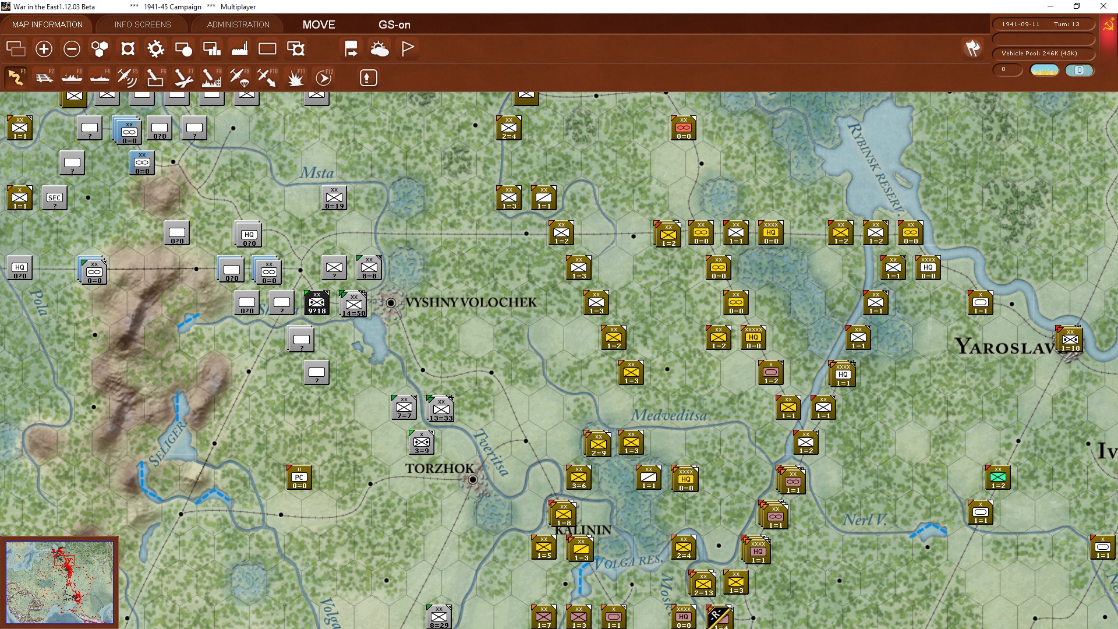The image size is (1118, 629).
Task: Select Air Transport mode (F9)
Action: coord(239,77)
